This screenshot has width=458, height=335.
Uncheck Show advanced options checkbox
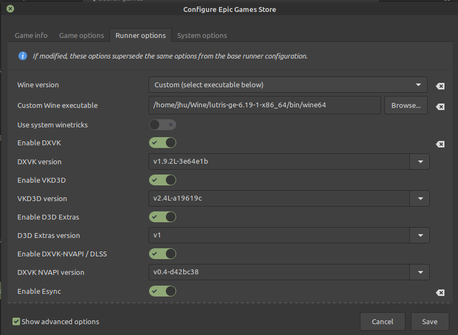(16, 321)
